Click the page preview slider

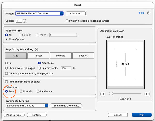click(125, 94)
